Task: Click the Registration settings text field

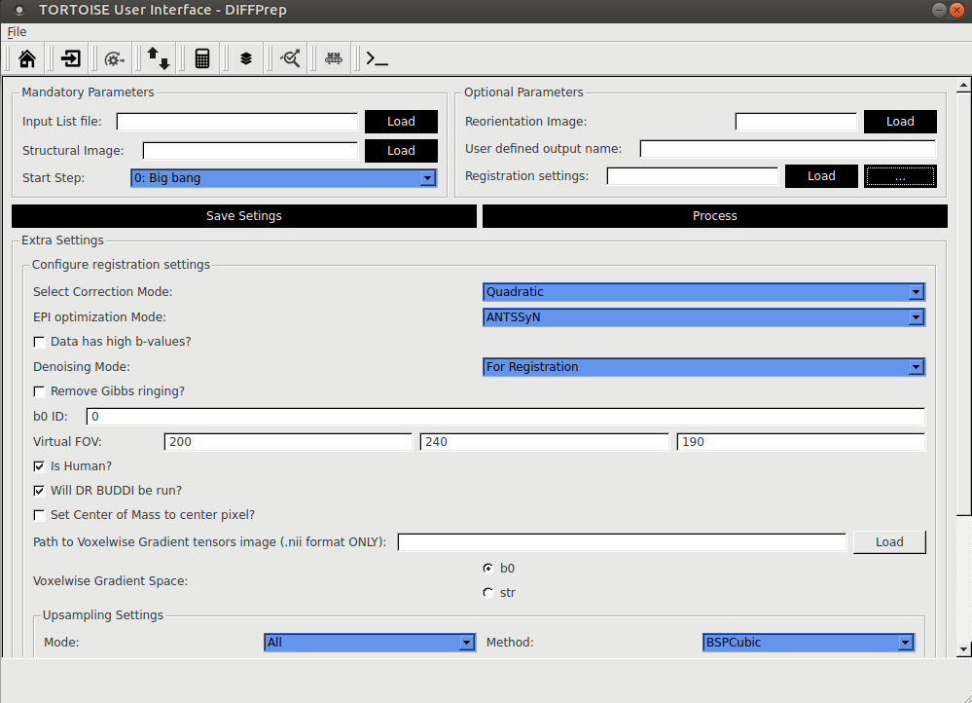Action: pos(693,176)
